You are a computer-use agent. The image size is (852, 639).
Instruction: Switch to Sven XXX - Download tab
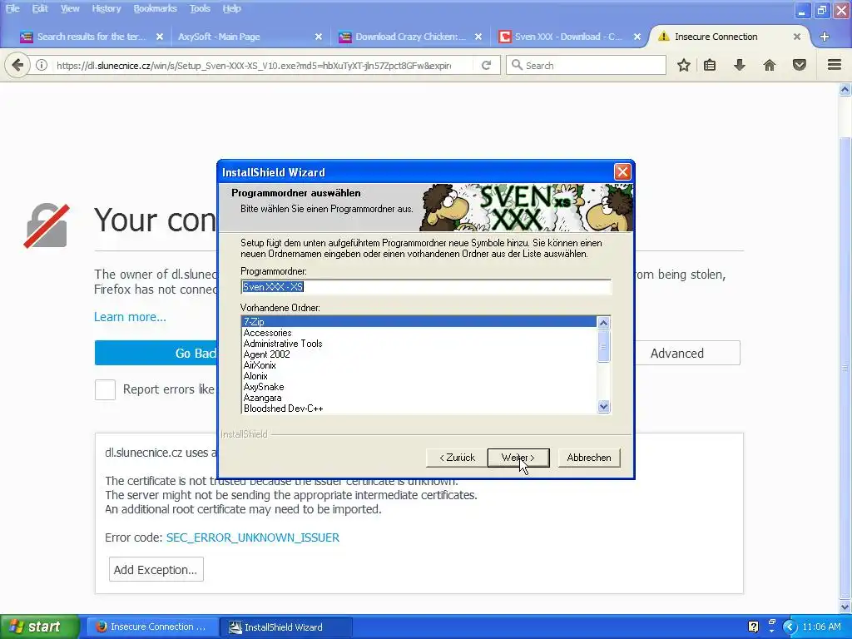point(568,37)
